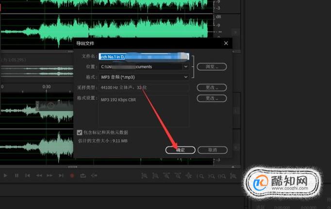331x209 pixels.
Task: Click the Rewind transport button
Action: tap(39, 176)
